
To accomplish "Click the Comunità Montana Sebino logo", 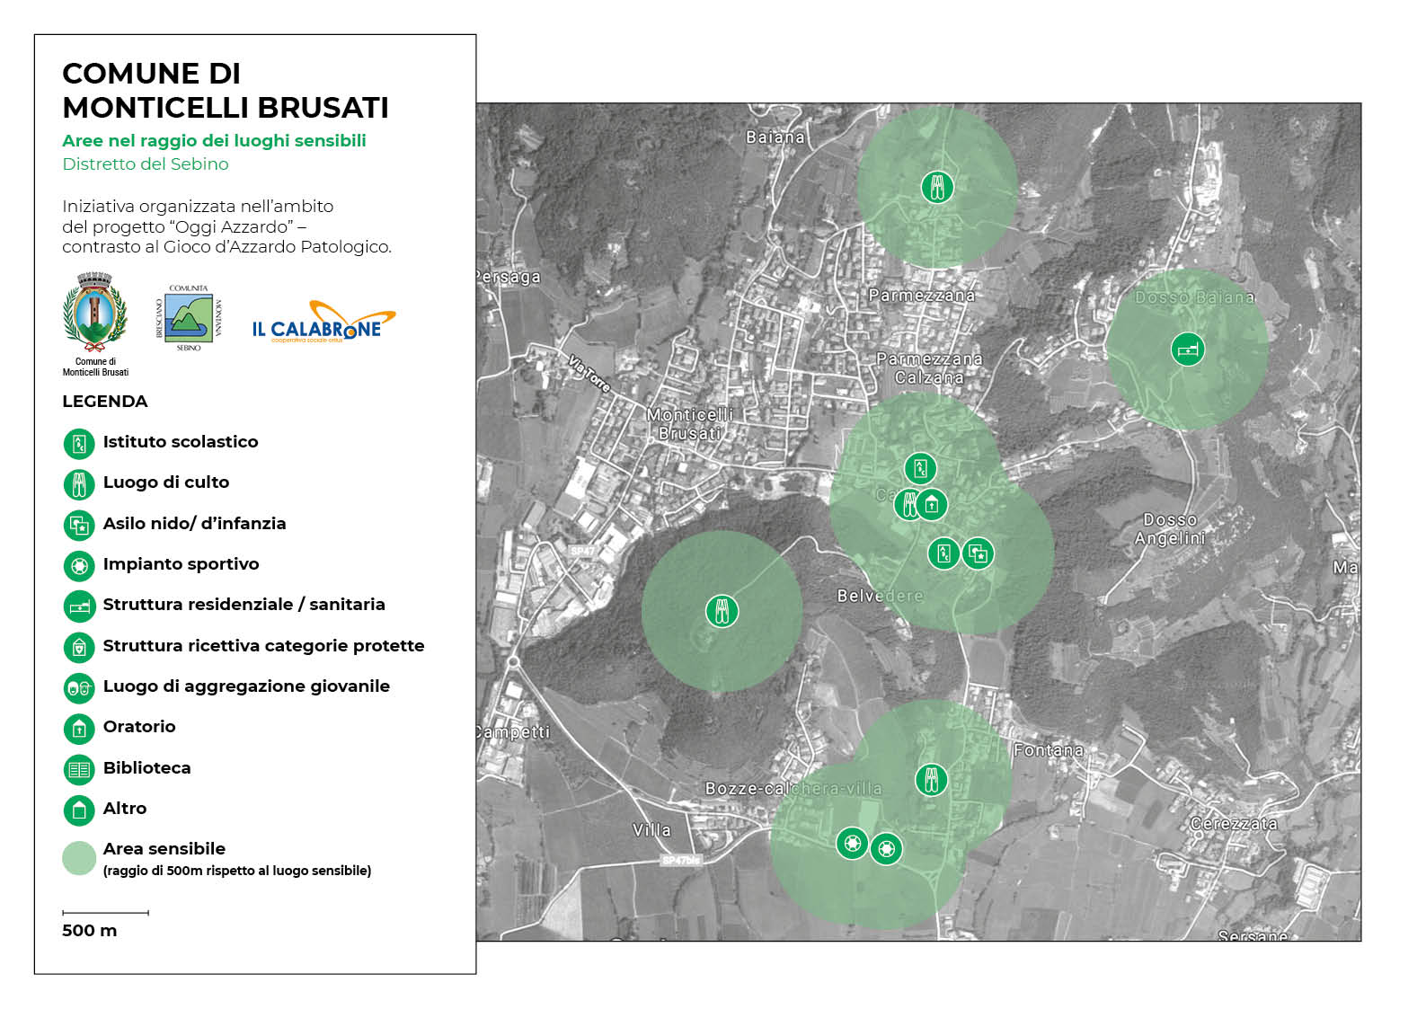I will [189, 317].
